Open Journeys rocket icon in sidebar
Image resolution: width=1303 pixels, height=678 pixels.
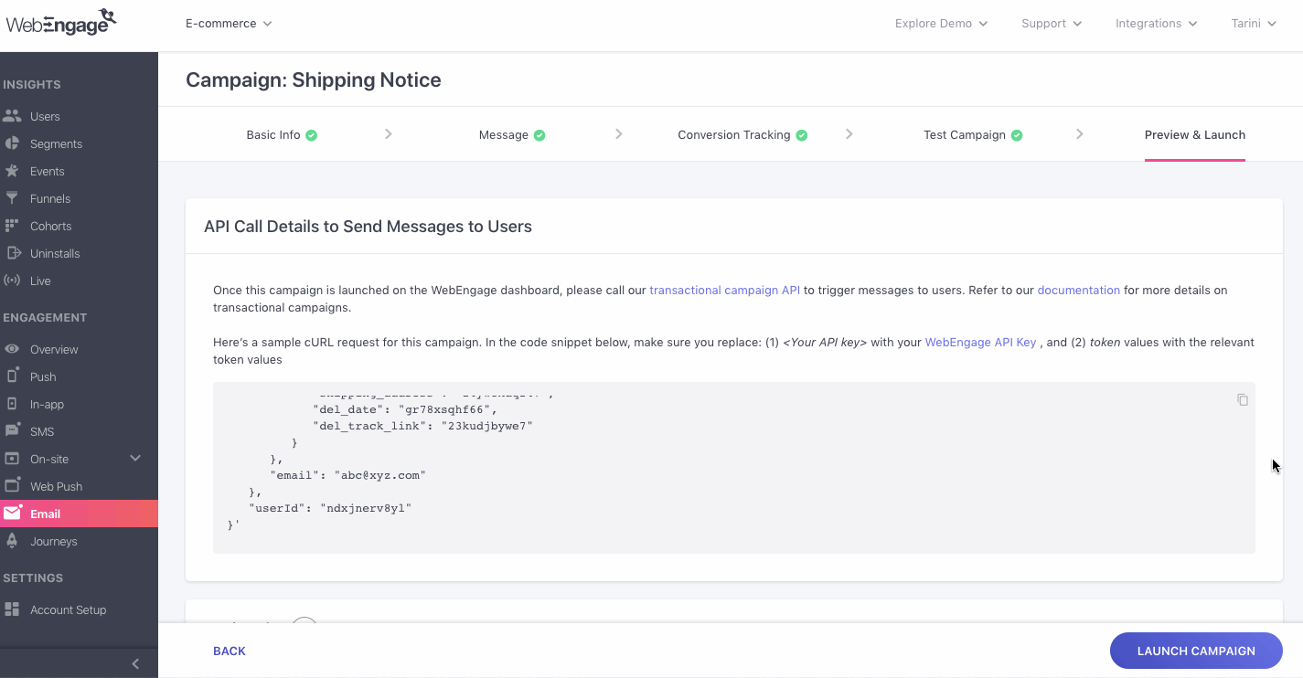12,541
